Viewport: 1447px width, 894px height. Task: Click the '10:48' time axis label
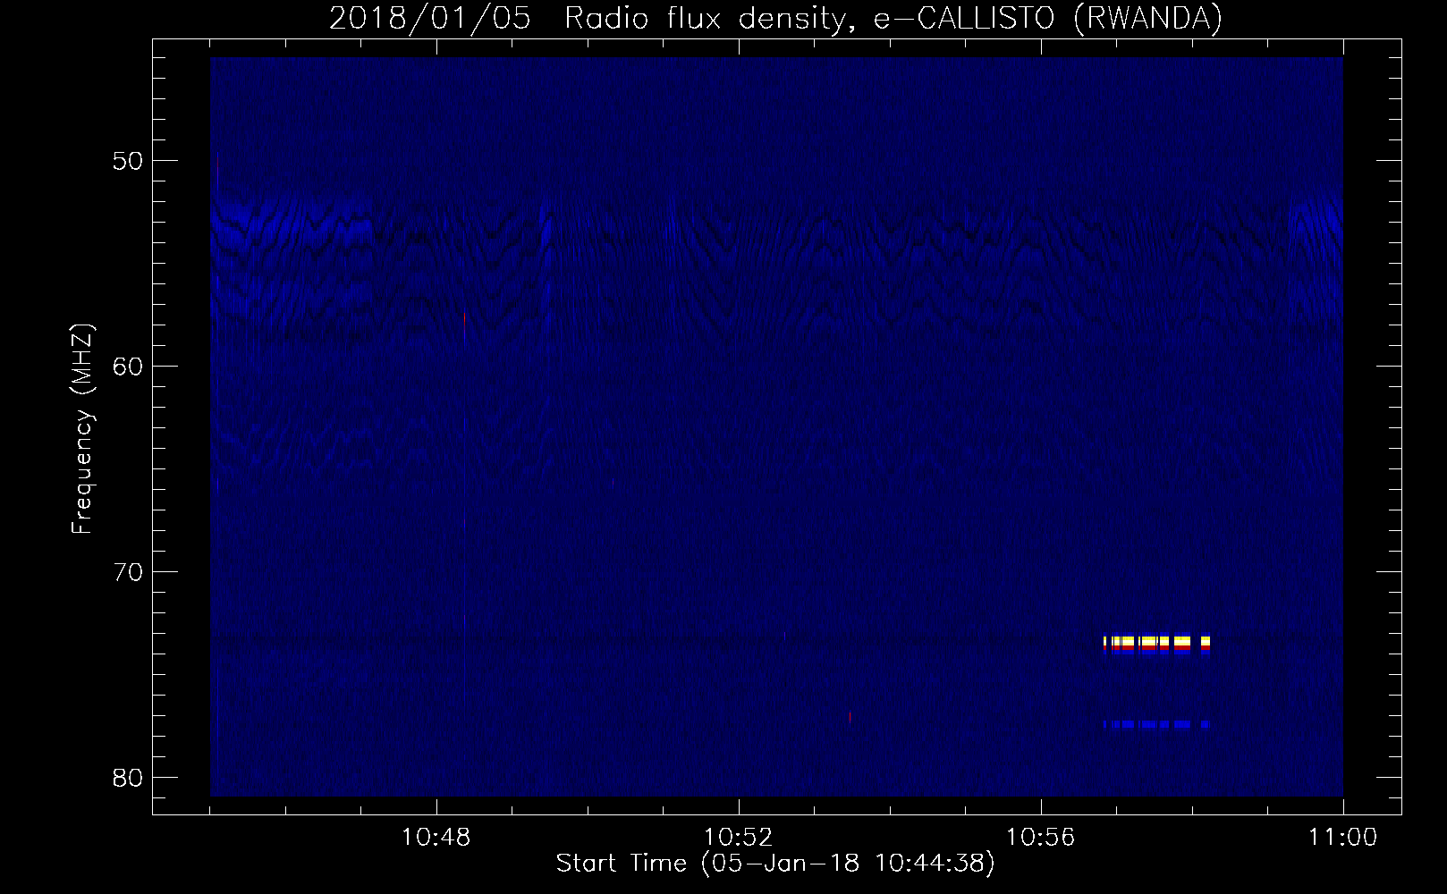pos(436,838)
